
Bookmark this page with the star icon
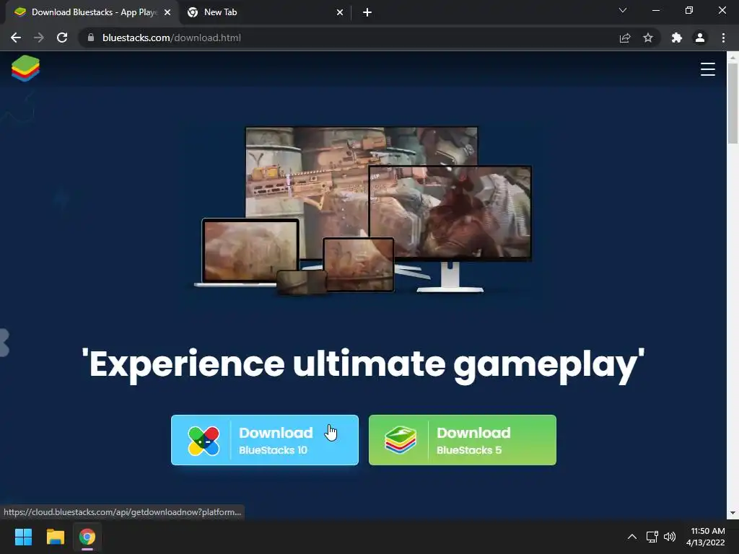pyautogui.click(x=648, y=38)
